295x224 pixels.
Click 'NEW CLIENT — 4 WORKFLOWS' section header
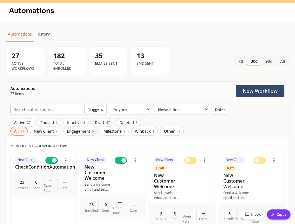39,146
